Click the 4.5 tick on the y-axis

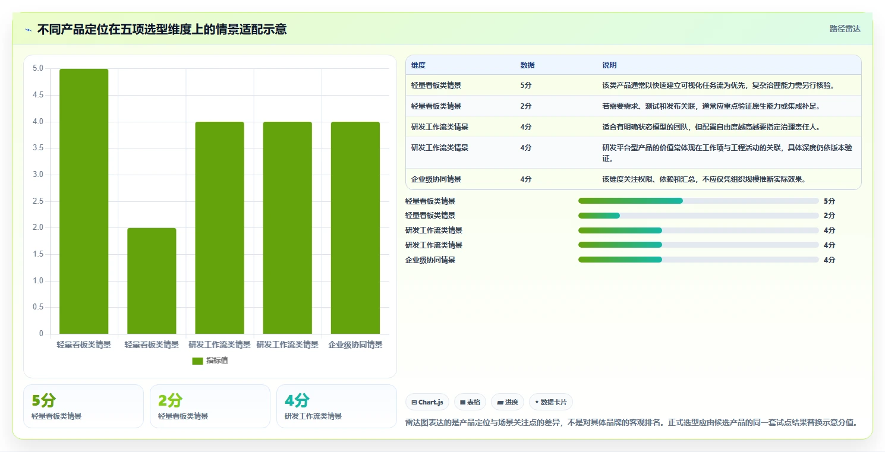(x=37, y=95)
